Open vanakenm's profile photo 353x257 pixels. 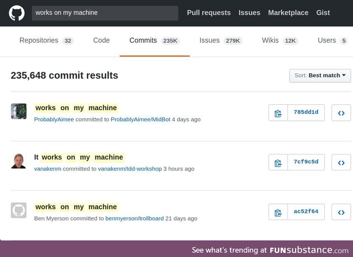coord(19,160)
